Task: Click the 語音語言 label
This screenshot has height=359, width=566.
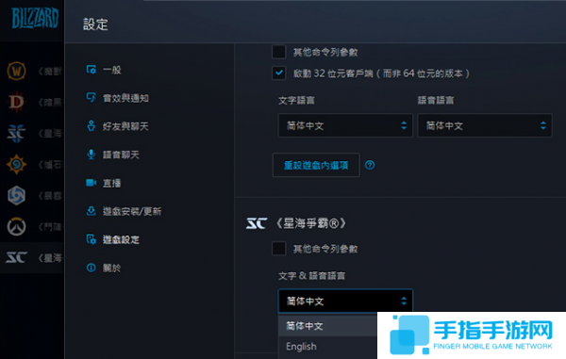Action: pos(436,100)
